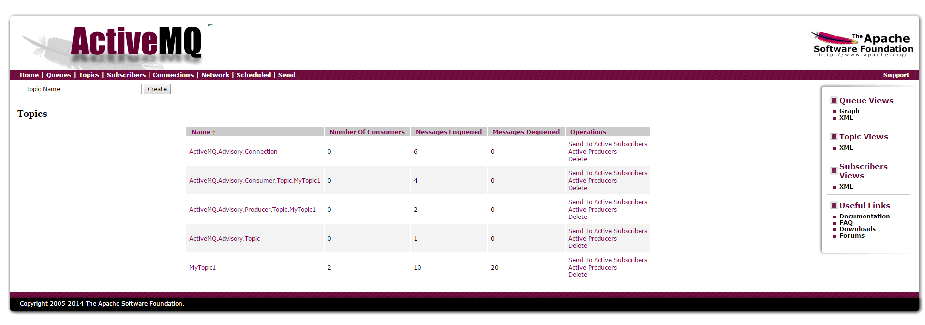
Task: Open MyTopic1 topic
Action: pos(203,268)
